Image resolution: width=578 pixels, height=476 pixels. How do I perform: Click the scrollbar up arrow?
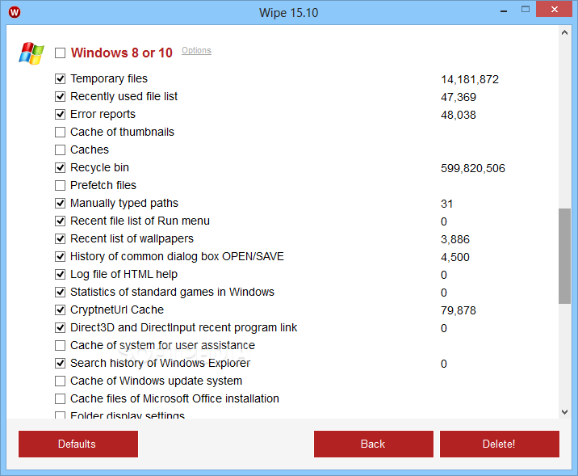564,32
